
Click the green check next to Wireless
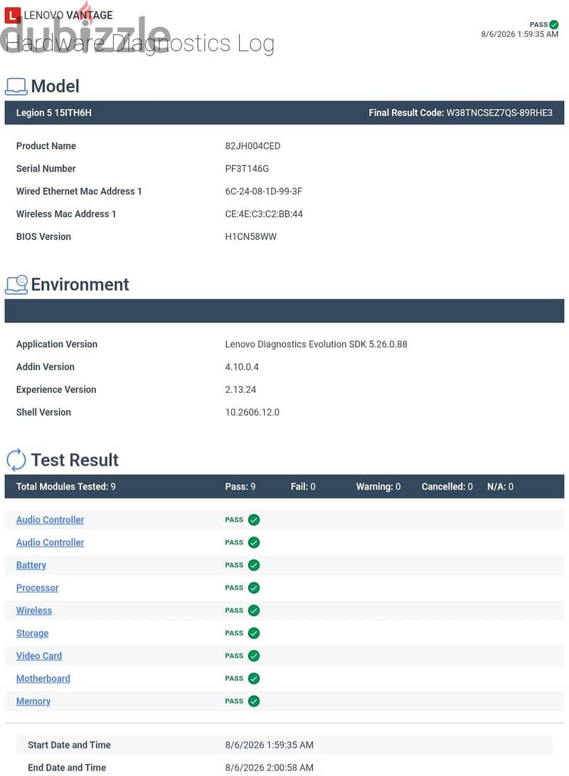coord(254,611)
